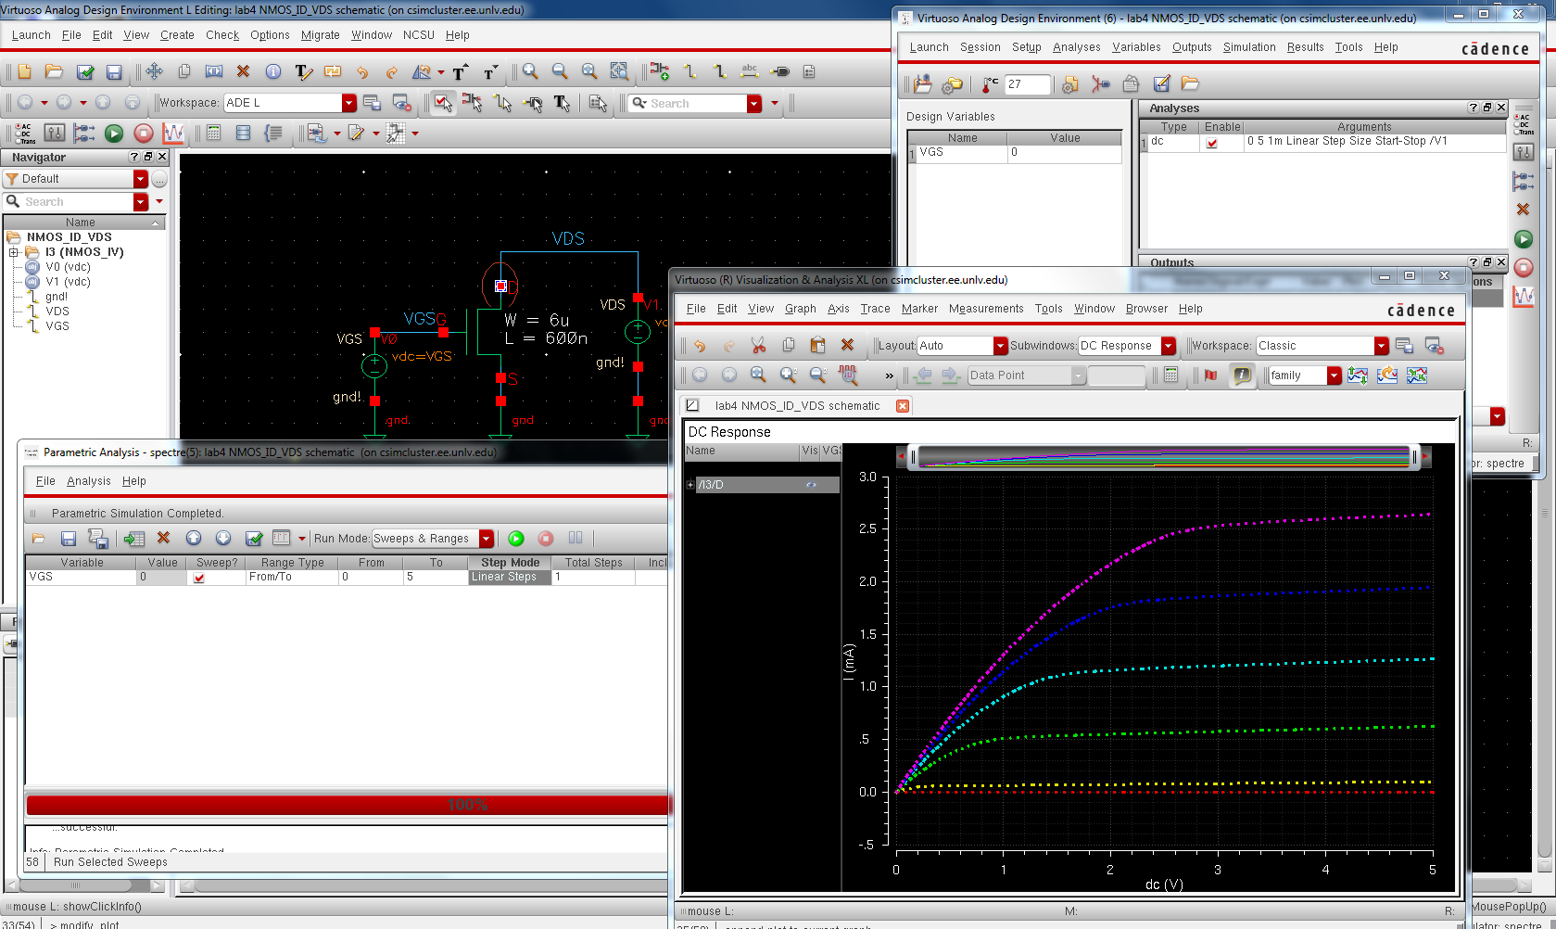Image resolution: width=1556 pixels, height=929 pixels.
Task: Click red Stop Simulation icon in schematic toolbar
Action: [144, 134]
